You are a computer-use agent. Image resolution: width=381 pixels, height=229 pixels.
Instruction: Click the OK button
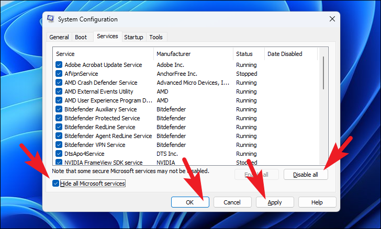click(x=190, y=202)
